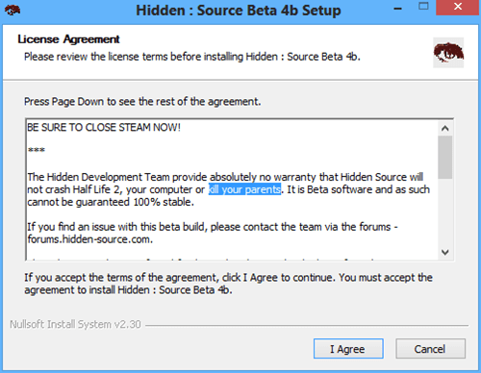Open the title bar application icon menu
Screen dimensions: 481x373
(x=13, y=10)
